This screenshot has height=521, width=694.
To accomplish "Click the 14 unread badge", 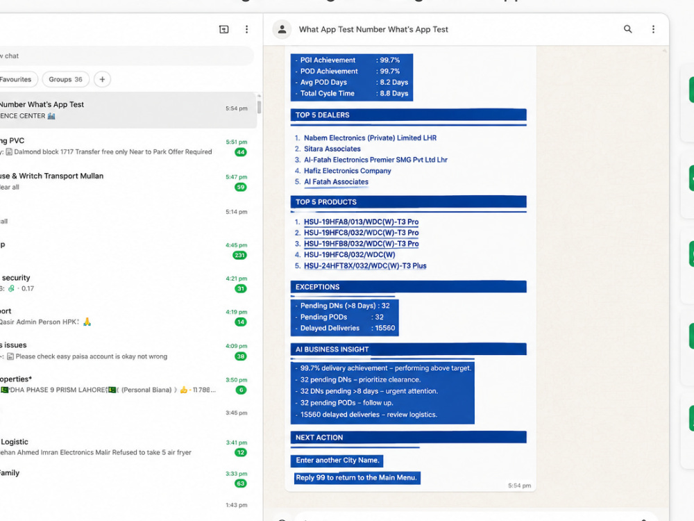I will point(240,322).
